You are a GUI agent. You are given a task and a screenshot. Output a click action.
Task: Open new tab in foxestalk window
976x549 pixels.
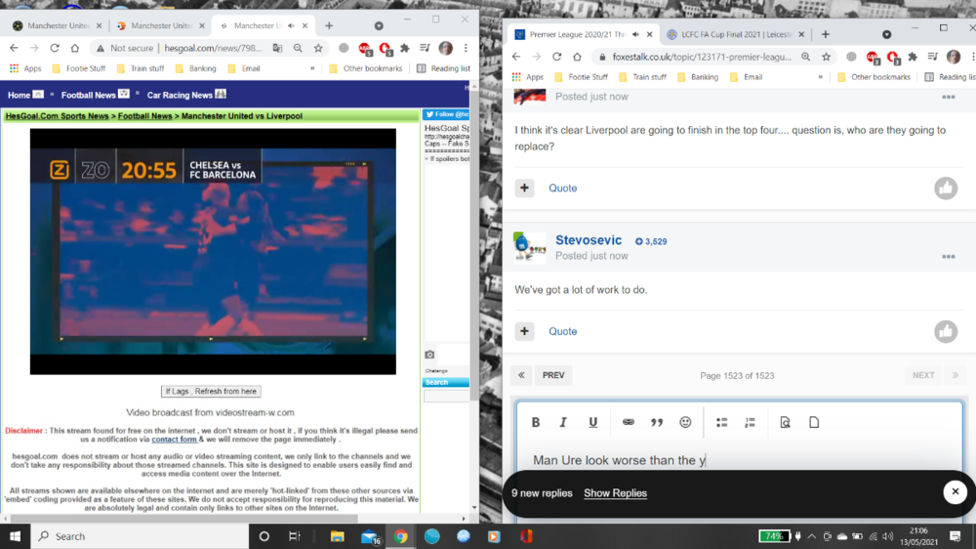click(x=826, y=34)
